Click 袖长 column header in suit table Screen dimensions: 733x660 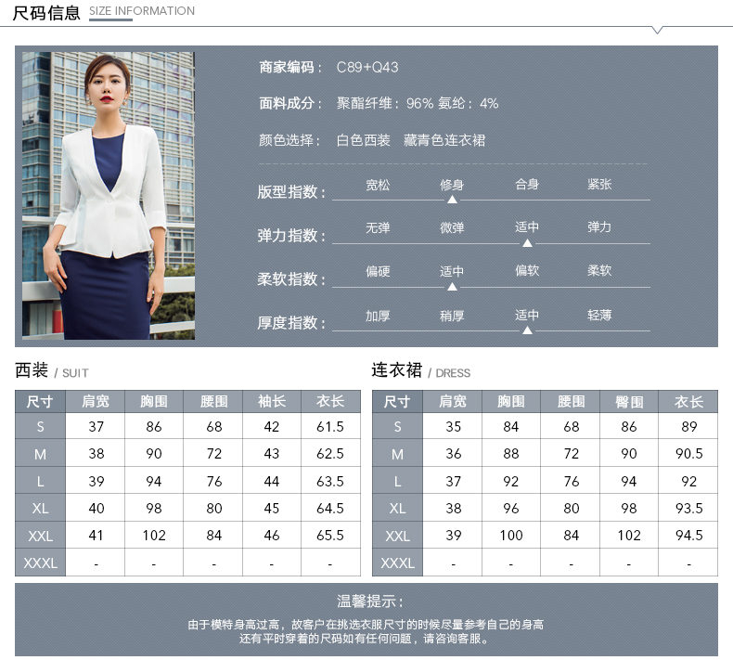click(272, 402)
